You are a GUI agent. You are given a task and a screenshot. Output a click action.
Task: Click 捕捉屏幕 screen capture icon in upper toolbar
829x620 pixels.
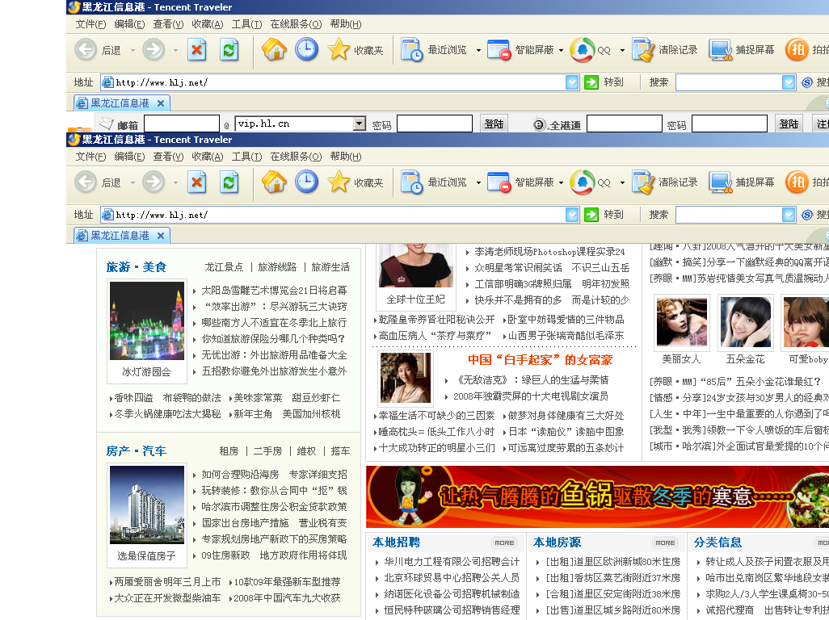point(721,50)
